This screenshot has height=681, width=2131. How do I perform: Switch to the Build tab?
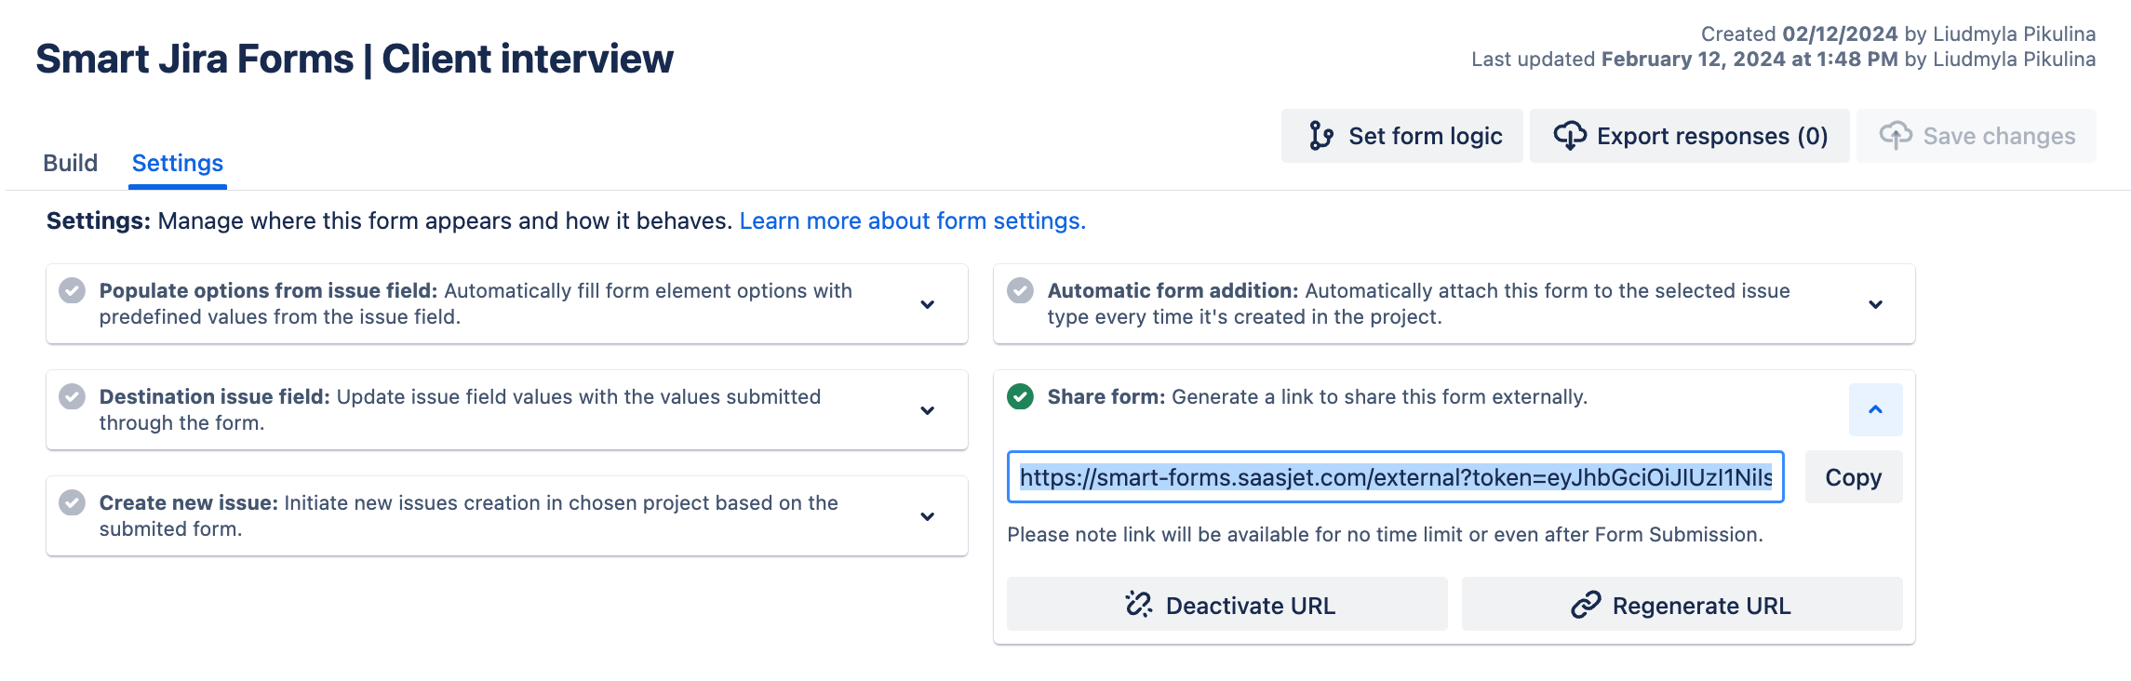coord(70,163)
